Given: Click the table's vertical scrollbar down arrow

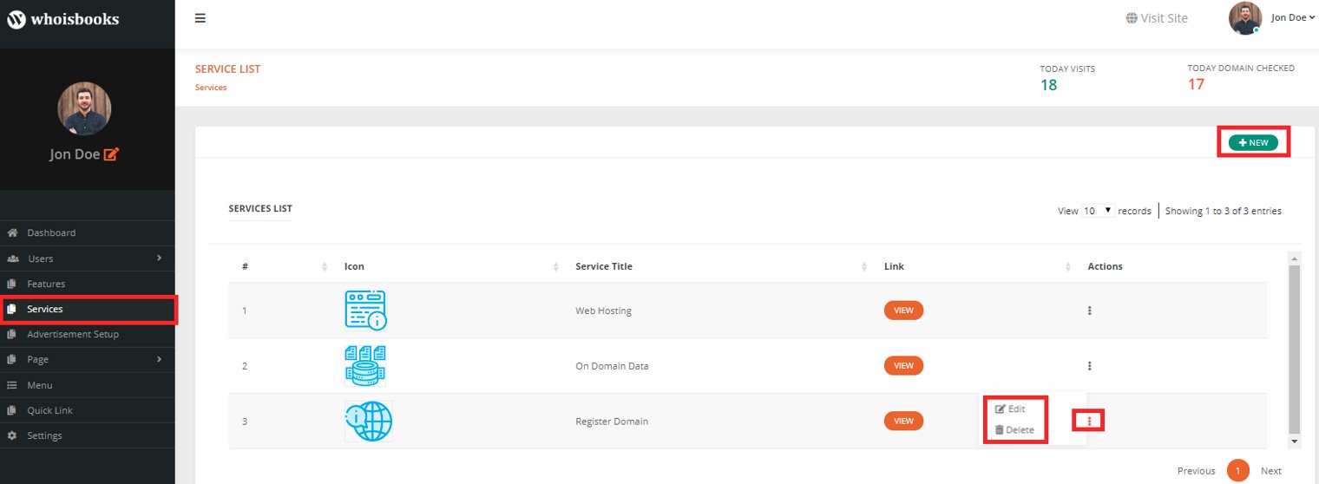Looking at the screenshot, I should tap(1295, 441).
